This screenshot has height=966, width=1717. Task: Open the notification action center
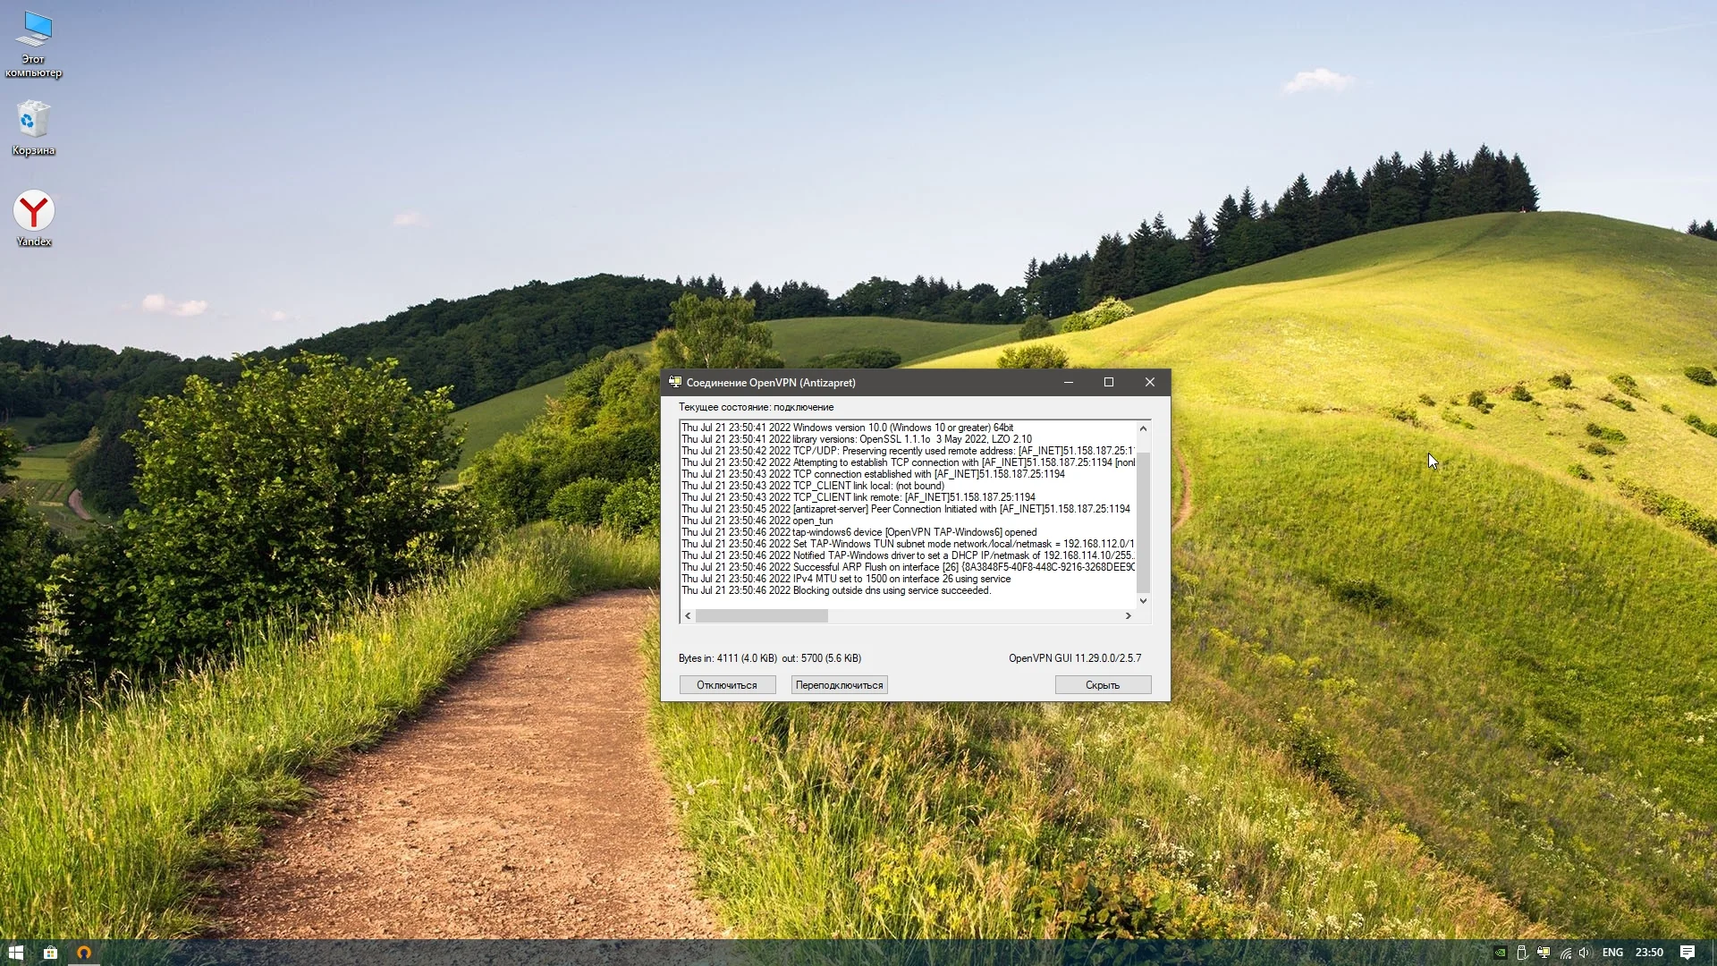1687,953
